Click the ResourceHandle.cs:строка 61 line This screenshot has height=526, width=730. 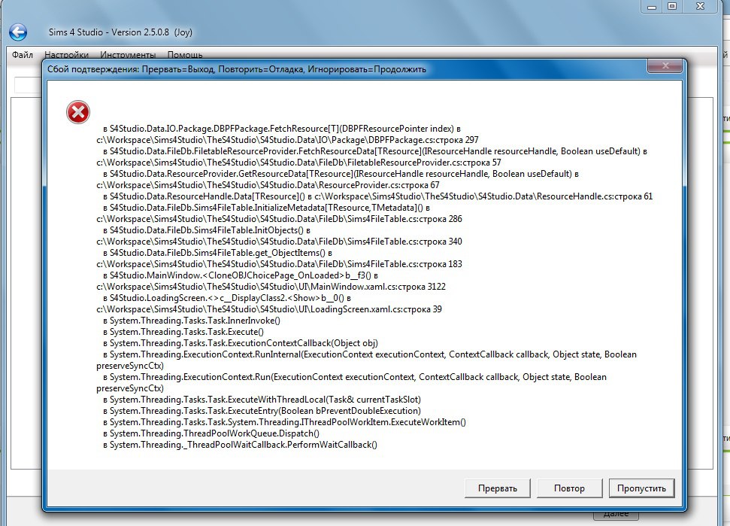point(377,196)
